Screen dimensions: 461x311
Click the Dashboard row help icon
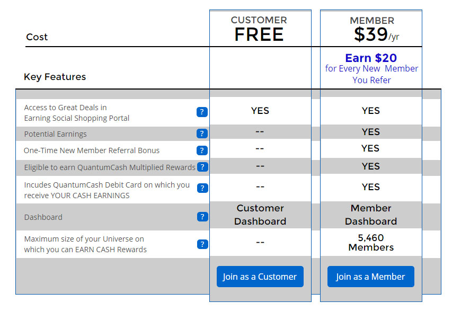(202, 217)
